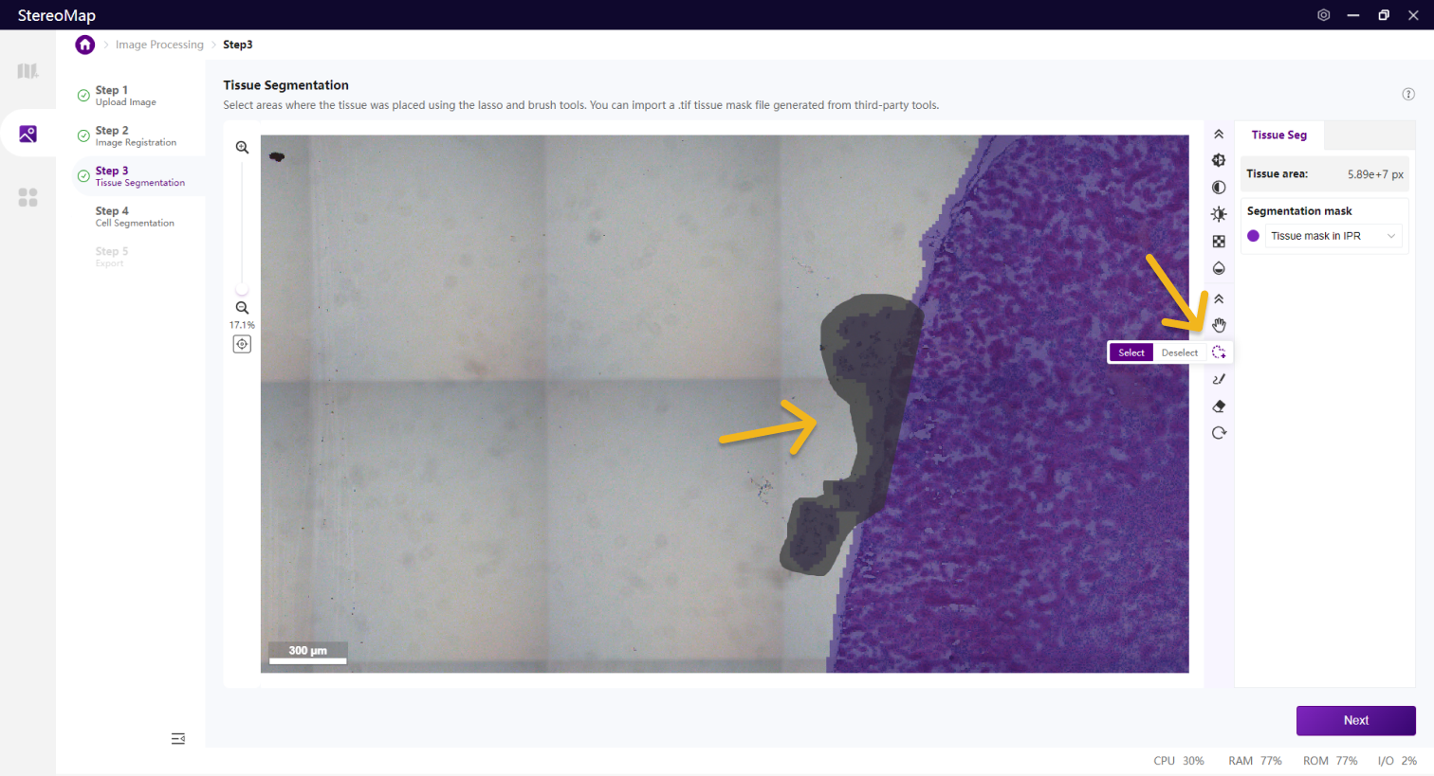
Task: Activate the hand pan tool
Action: pos(1219,325)
